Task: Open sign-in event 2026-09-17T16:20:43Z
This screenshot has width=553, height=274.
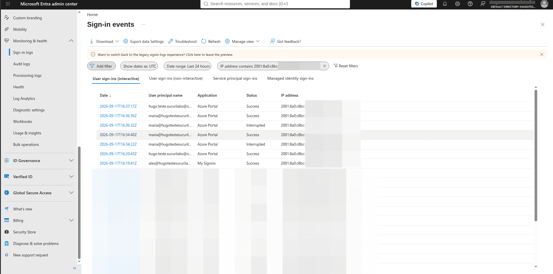Action: [118, 154]
